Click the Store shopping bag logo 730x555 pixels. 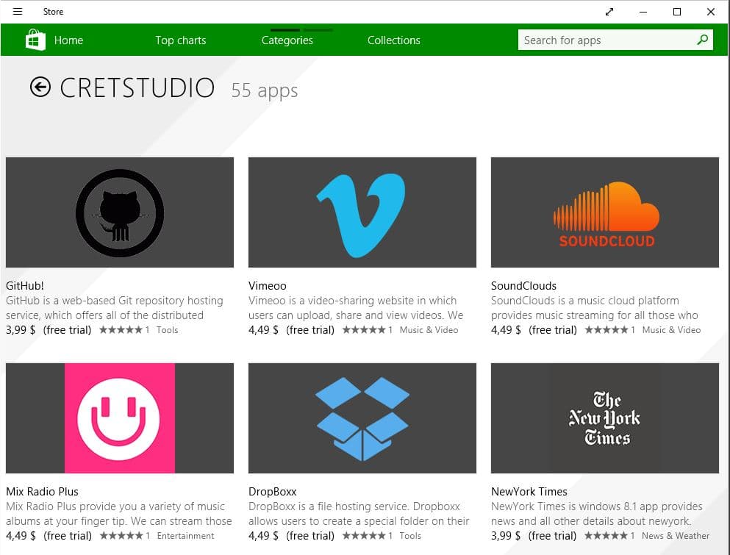tap(35, 40)
